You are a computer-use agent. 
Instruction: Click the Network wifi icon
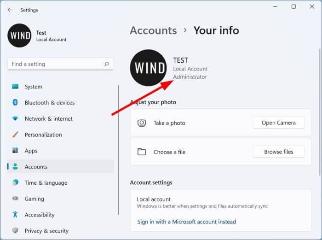[15, 118]
